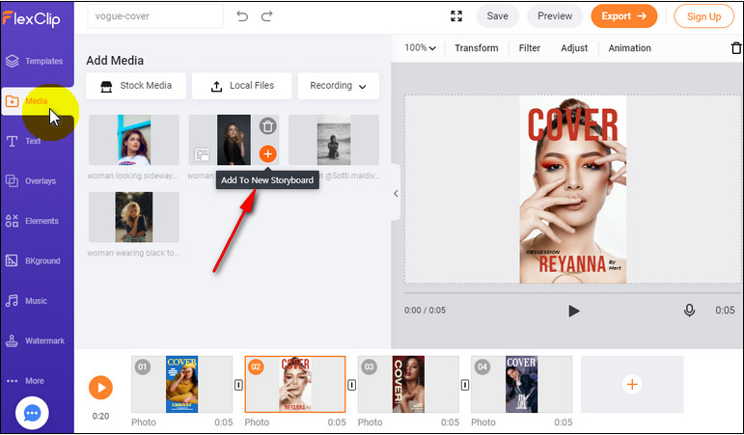Open the Watermark sidebar section
This screenshot has width=744, height=435.
pos(37,340)
